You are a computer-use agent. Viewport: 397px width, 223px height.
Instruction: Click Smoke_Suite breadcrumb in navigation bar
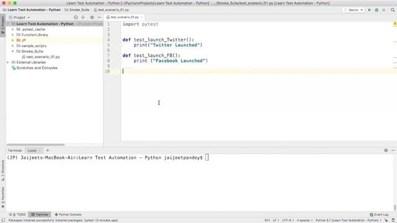77,10
